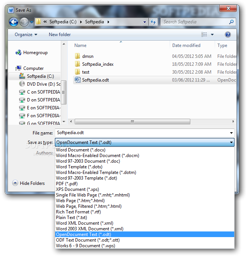The height and width of the screenshot is (257, 247).
Task: Click the Softpedia.odt document icon
Action: [x=77, y=80]
